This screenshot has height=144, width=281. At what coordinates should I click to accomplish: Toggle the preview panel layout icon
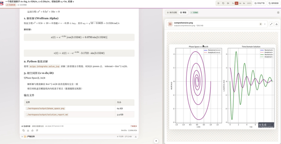pos(278,12)
